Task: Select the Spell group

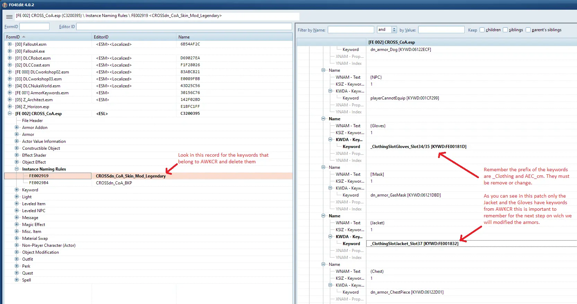Action: [x=26, y=280]
